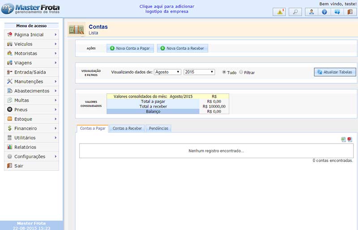This screenshot has height=230, width=358.
Task: Select the Tudo radio option
Action: pos(224,72)
